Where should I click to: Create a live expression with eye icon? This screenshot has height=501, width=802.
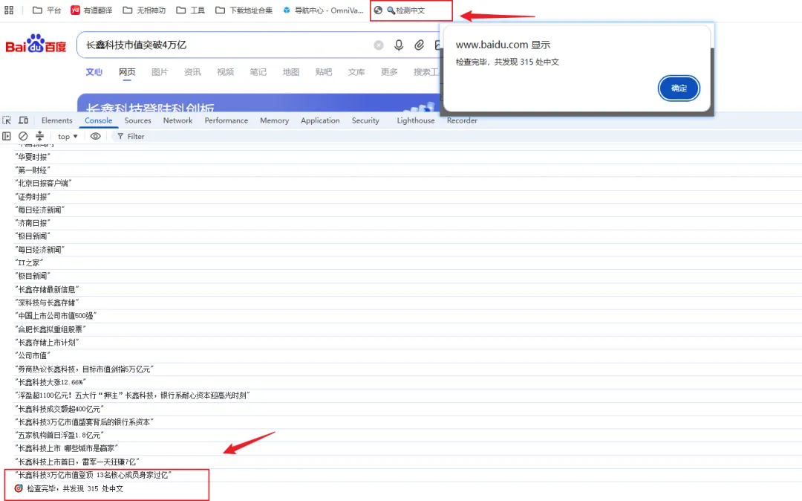point(95,136)
